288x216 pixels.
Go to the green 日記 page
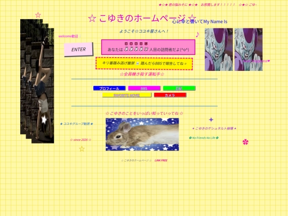coord(179,89)
